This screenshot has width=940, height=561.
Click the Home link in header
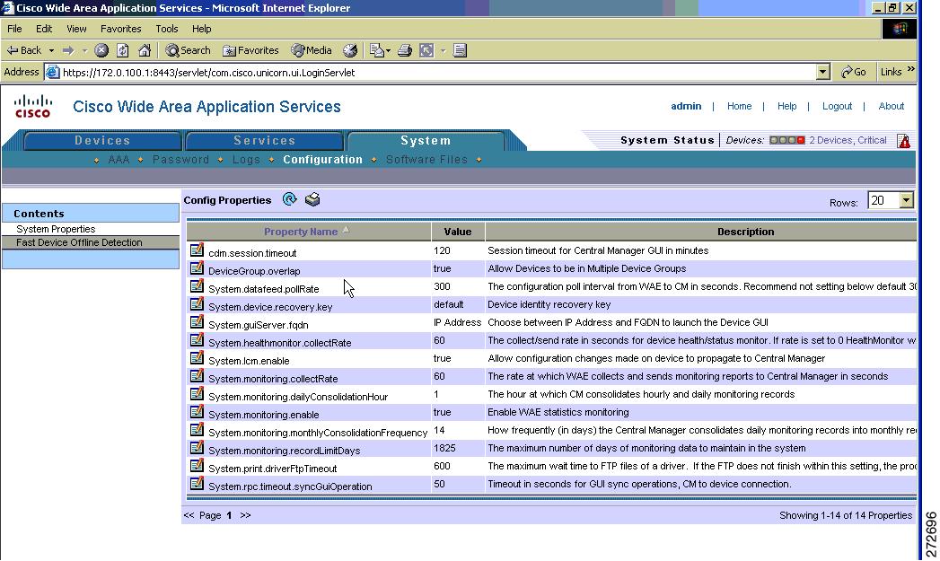pyautogui.click(x=739, y=106)
